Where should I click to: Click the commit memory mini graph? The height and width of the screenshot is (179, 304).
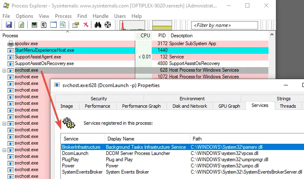162,25
